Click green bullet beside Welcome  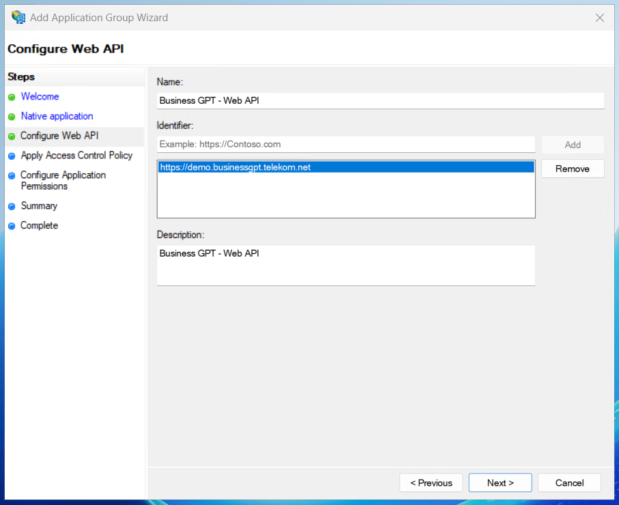pos(12,97)
